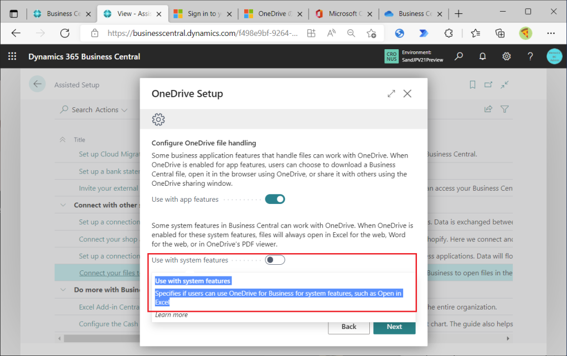Open the app launcher waffle menu
The image size is (567, 356).
[12, 56]
